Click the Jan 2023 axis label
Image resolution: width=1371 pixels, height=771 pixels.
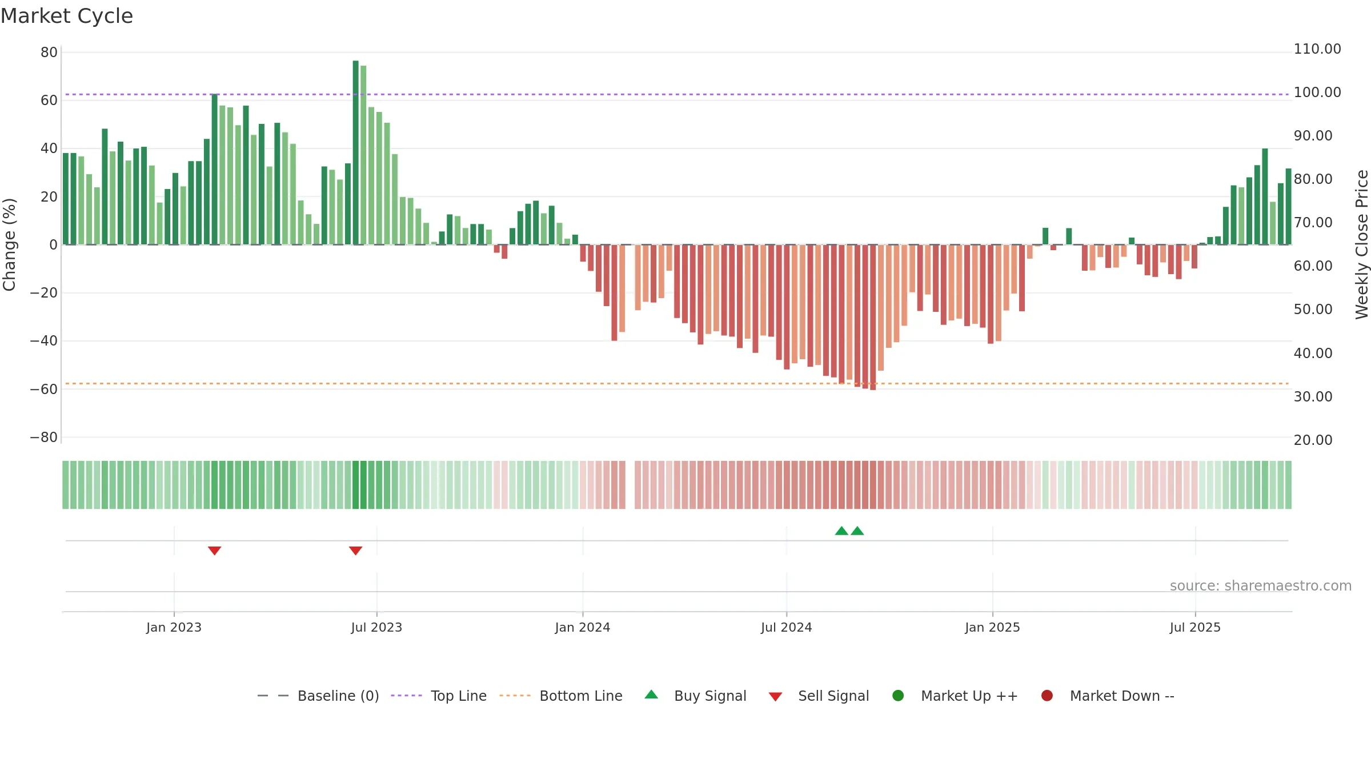click(x=174, y=627)
